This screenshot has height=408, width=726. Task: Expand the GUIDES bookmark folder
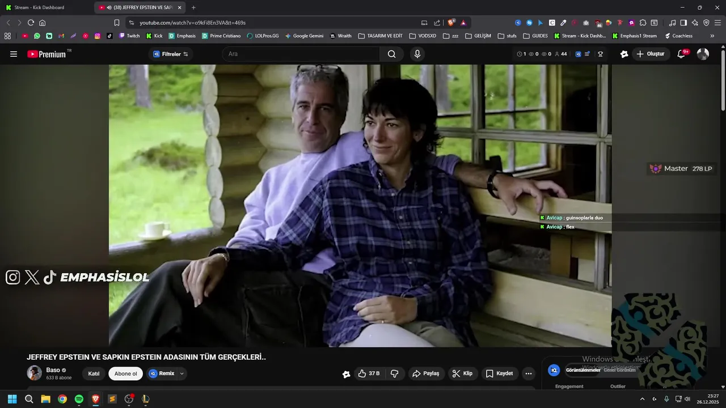[535, 36]
